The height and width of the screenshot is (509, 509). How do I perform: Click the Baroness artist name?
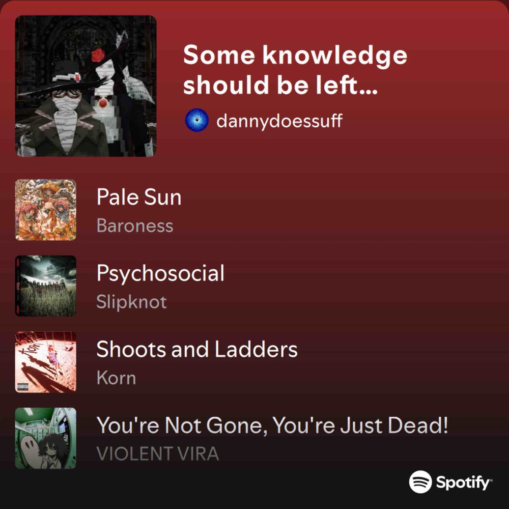click(x=135, y=225)
